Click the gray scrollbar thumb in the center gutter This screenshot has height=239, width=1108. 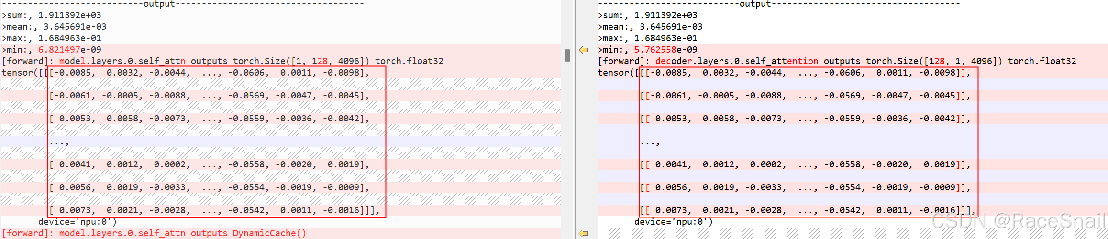coord(567,55)
